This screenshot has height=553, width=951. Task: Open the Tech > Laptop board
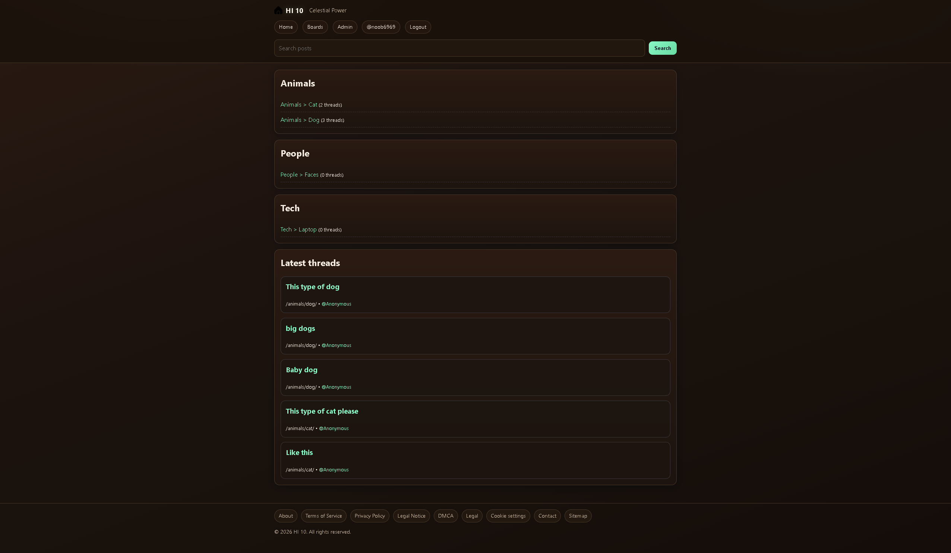pyautogui.click(x=298, y=229)
